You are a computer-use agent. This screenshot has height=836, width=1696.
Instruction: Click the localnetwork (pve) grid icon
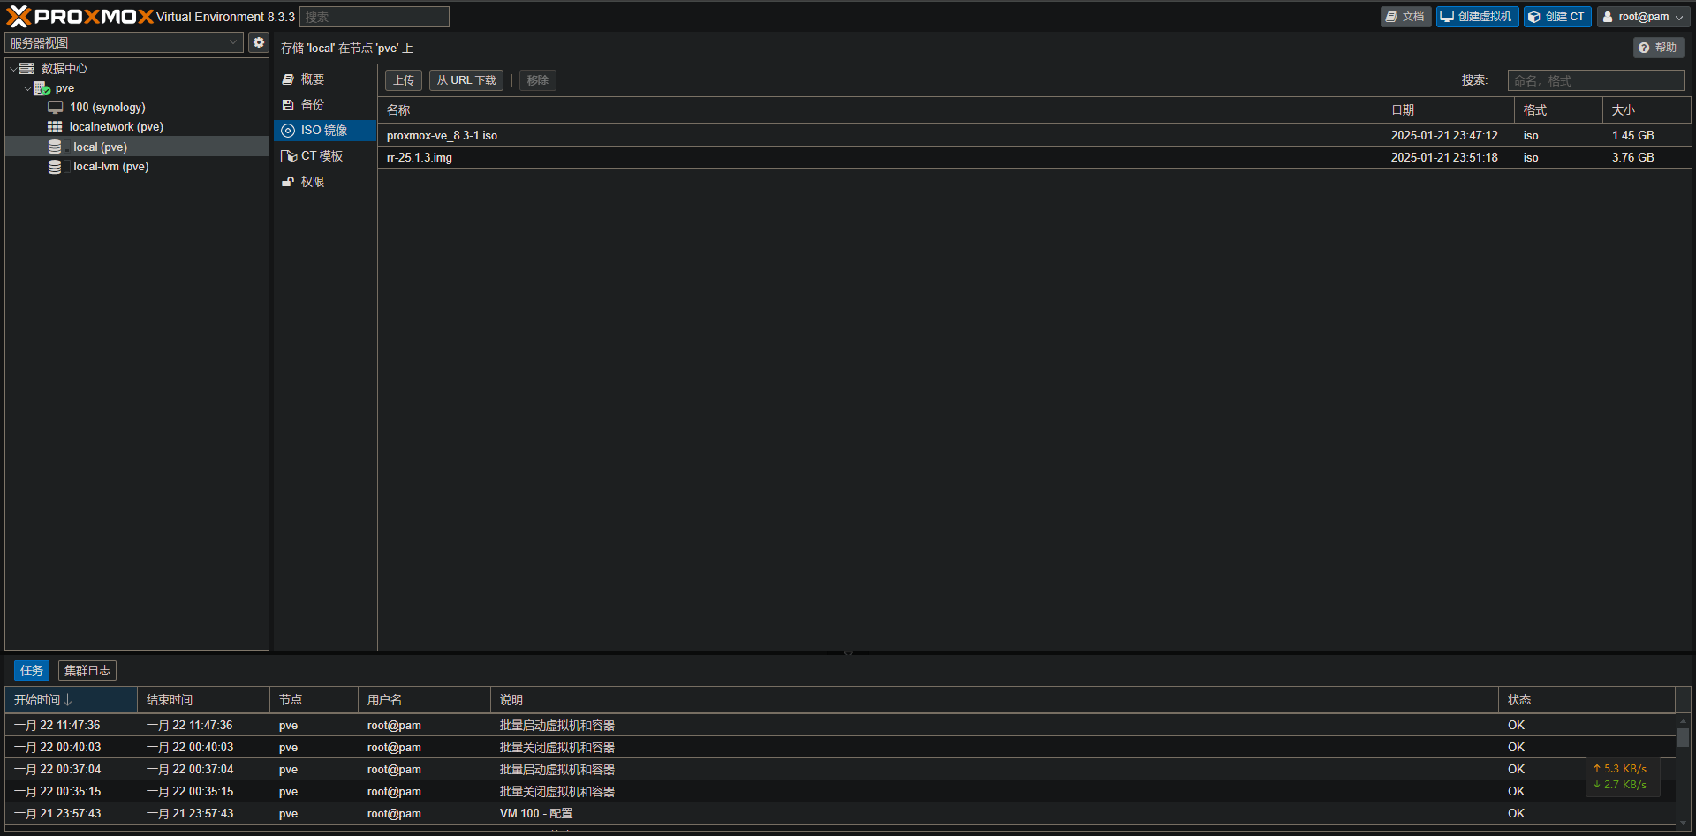click(x=55, y=127)
